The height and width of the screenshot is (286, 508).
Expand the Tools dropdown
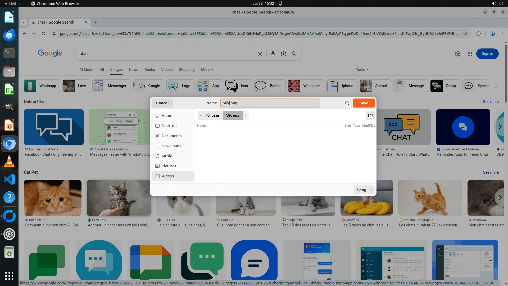pos(362,70)
